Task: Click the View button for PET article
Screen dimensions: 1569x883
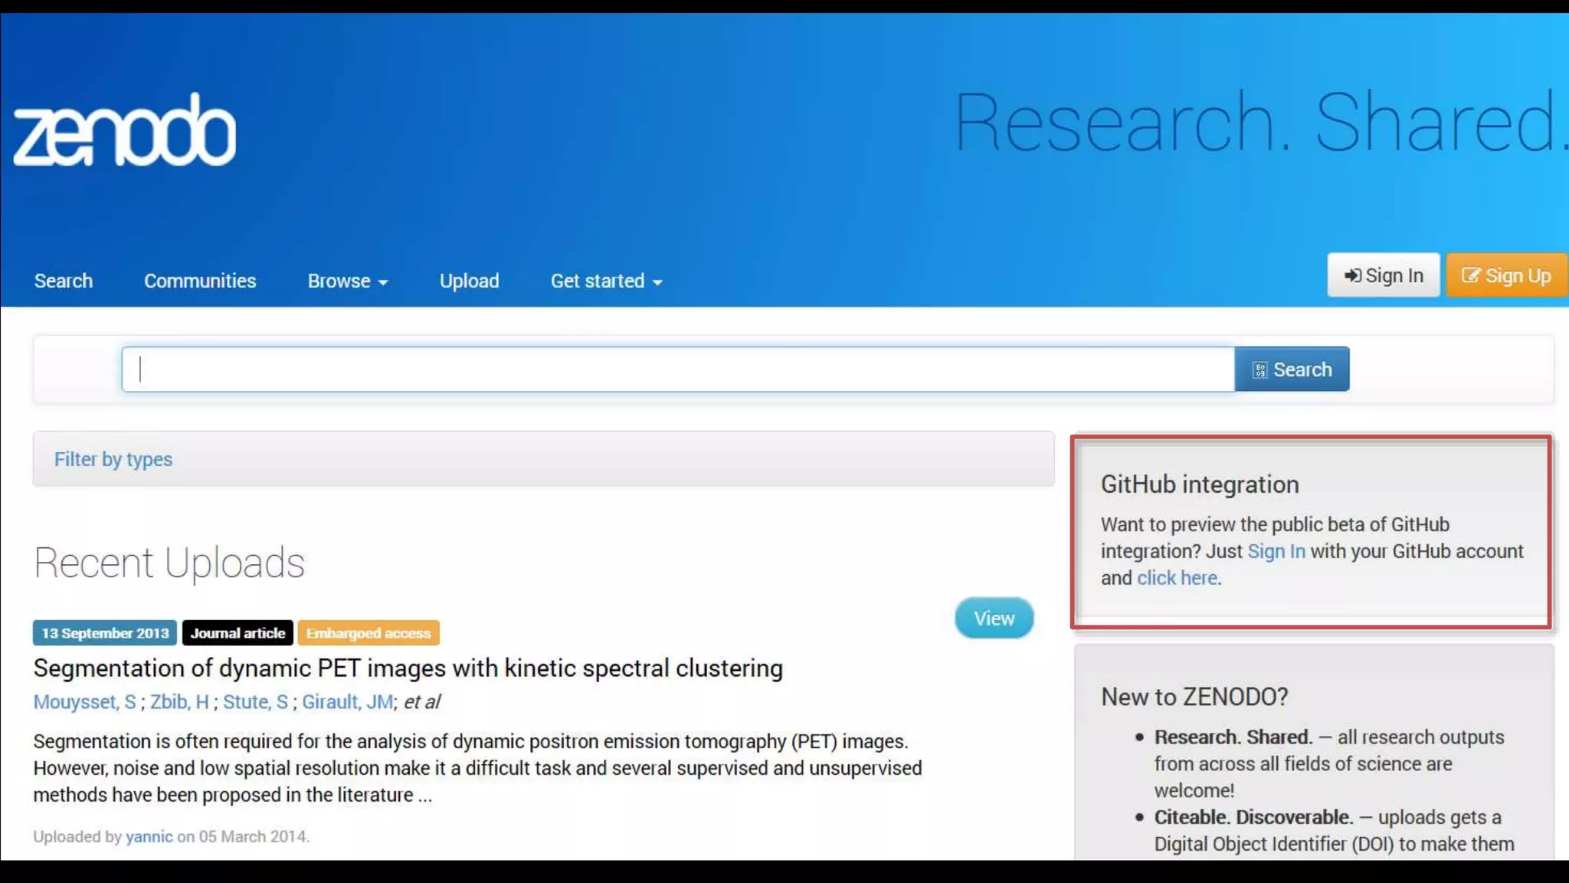Action: coord(994,618)
